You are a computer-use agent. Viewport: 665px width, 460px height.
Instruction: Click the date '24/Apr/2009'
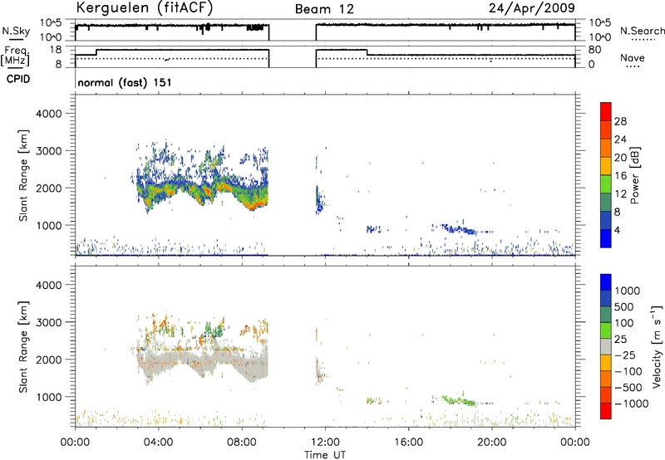pyautogui.click(x=532, y=8)
